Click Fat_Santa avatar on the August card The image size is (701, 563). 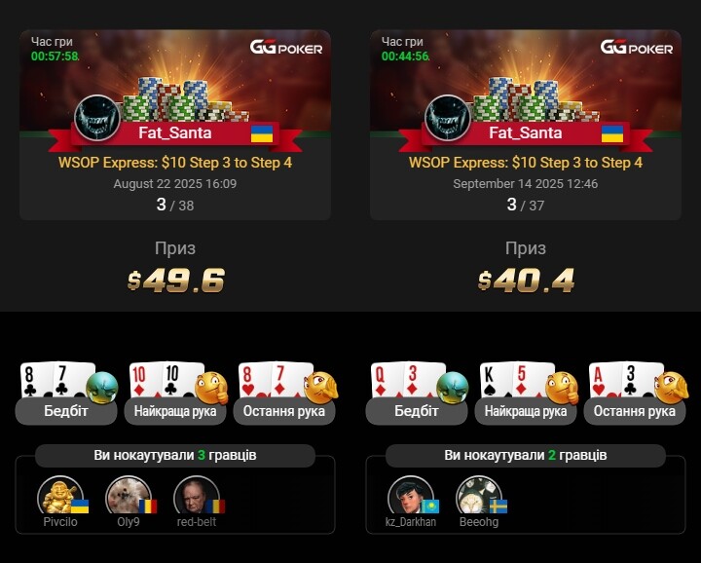click(97, 118)
